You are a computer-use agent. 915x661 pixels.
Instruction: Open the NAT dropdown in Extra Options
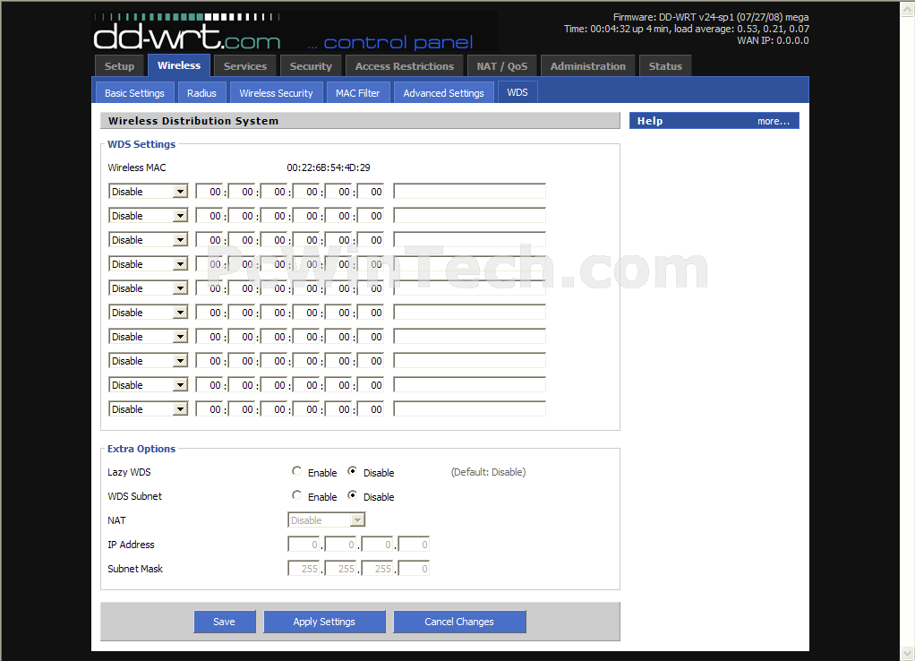327,520
